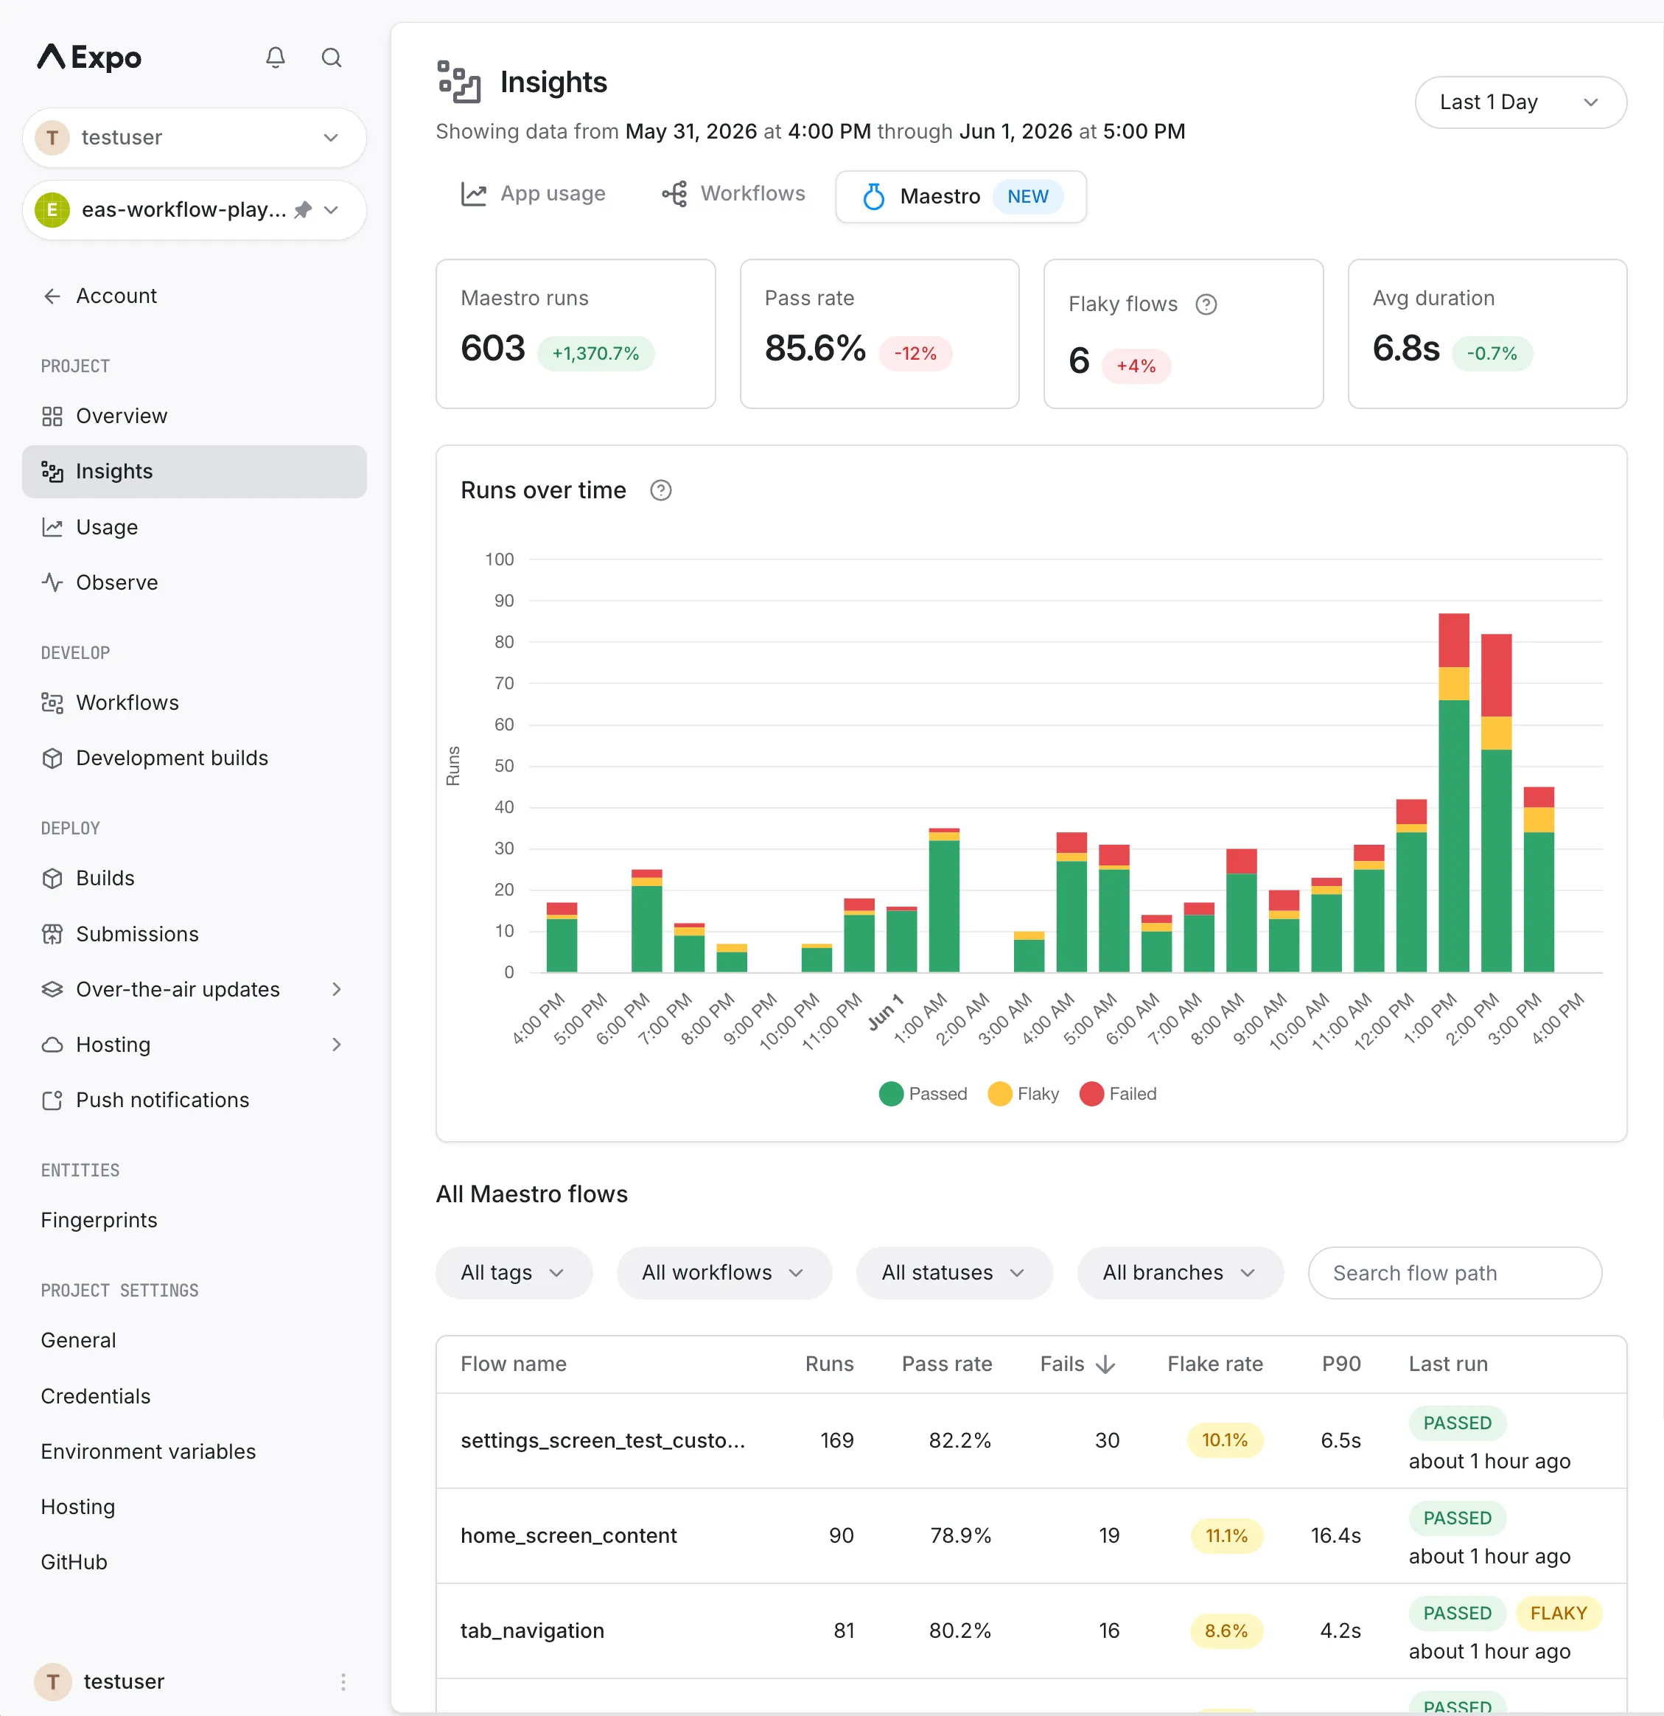Open the notifications bell icon
The width and height of the screenshot is (1664, 1716).
click(x=276, y=57)
